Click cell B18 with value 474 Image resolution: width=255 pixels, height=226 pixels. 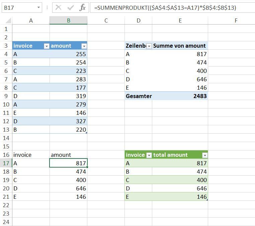coord(69,172)
